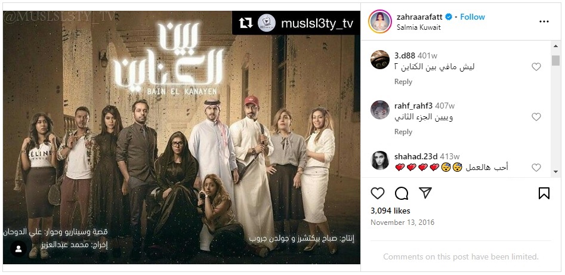Image resolution: width=565 pixels, height=275 pixels.
Task: View 3.d88's profile avatar
Action: click(380, 60)
